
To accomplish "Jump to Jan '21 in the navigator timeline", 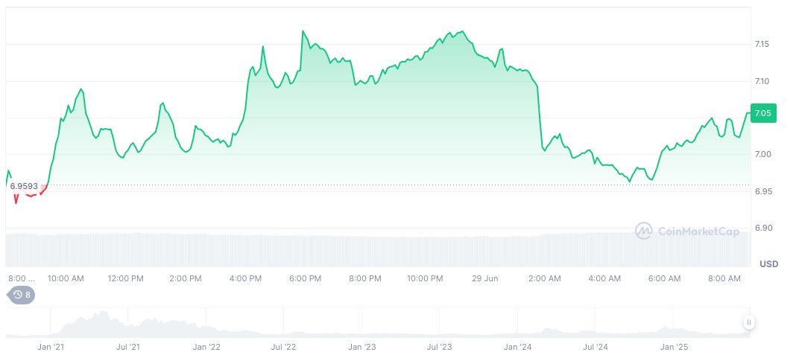I will pos(51,346).
